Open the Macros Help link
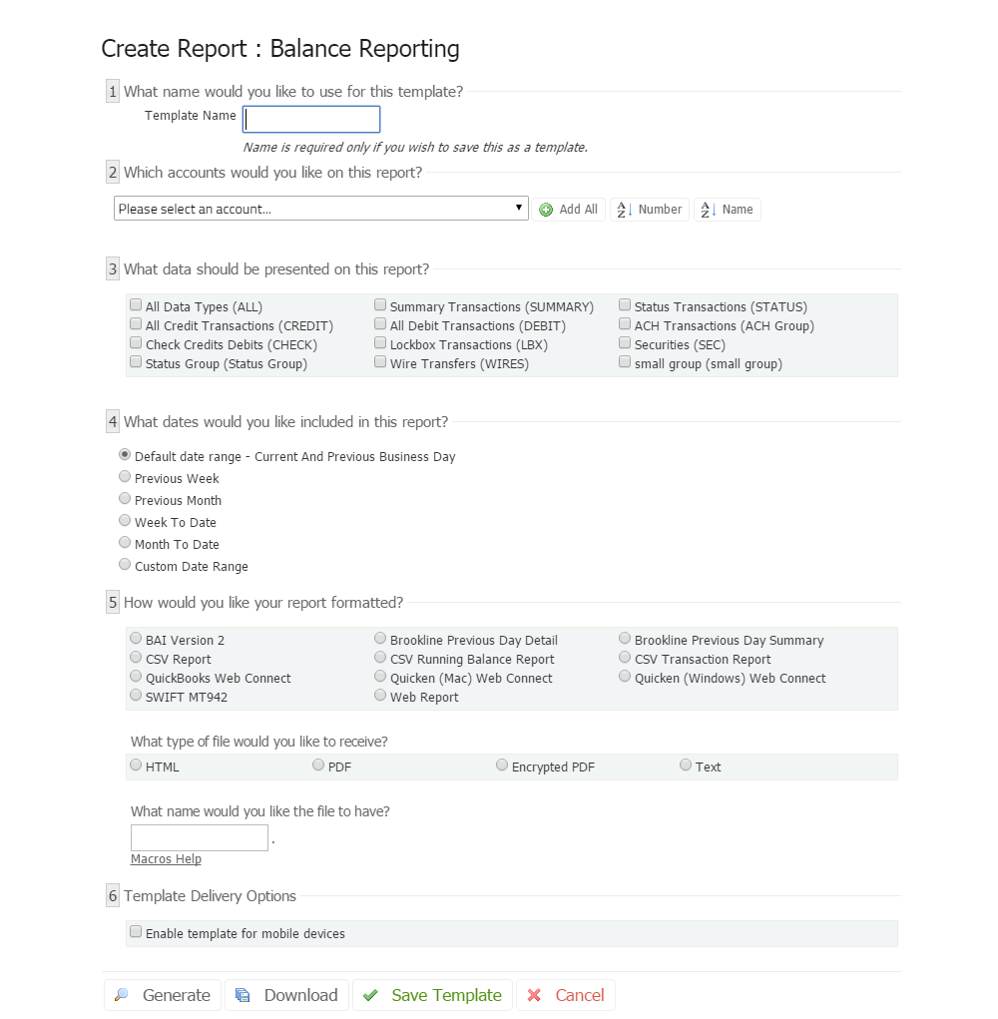998x1019 pixels. (x=166, y=859)
